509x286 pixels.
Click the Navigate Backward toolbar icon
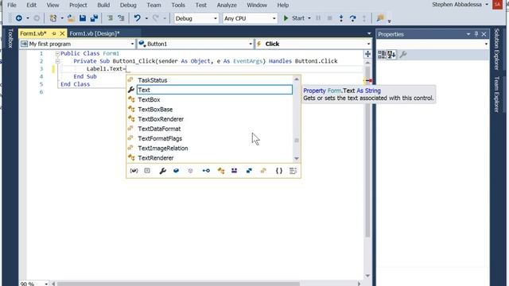tap(19, 18)
